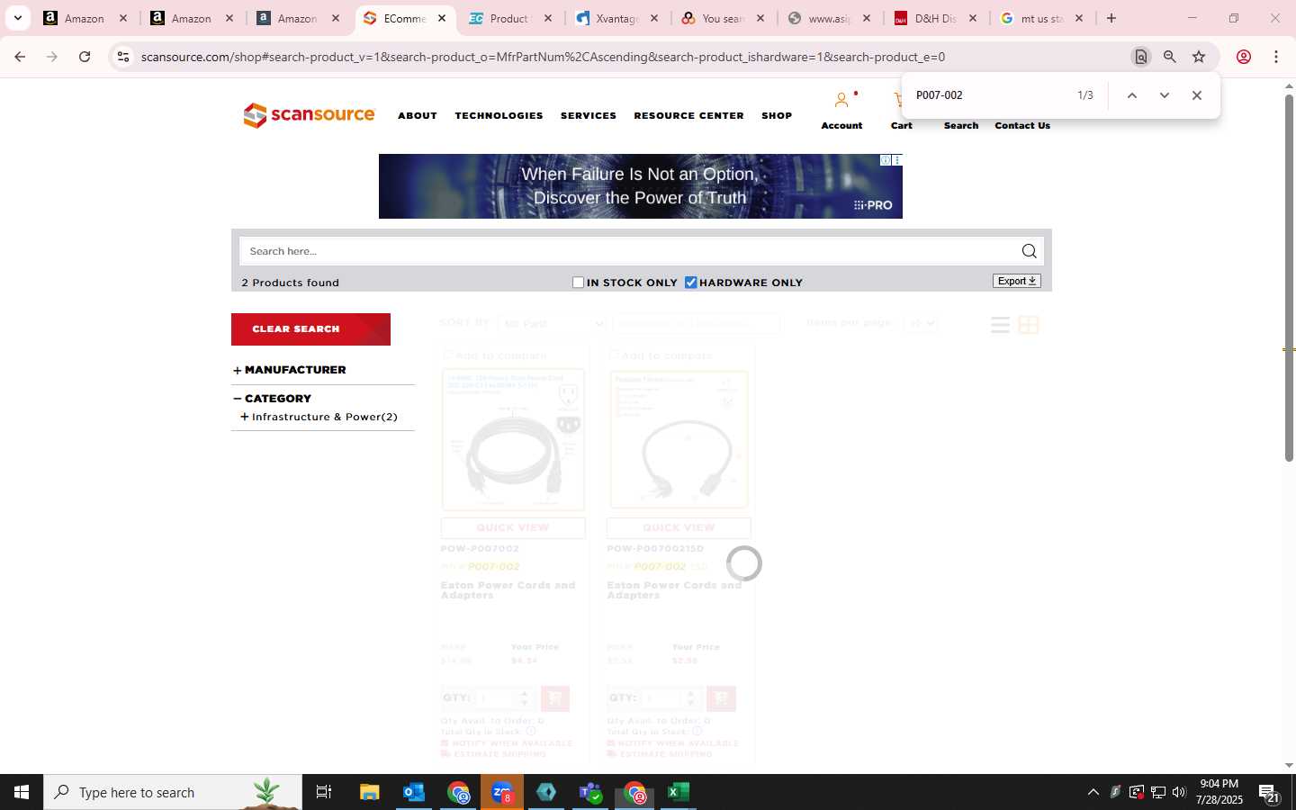Open the Sort By dropdown
The image size is (1296, 810).
tap(553, 323)
